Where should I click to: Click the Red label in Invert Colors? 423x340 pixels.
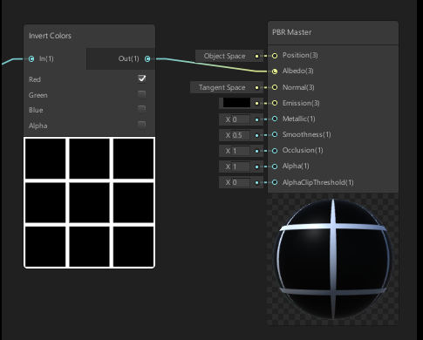point(35,79)
